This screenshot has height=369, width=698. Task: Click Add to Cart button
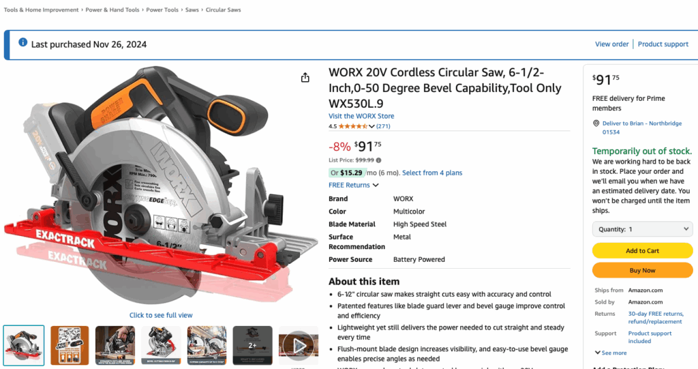(x=643, y=251)
